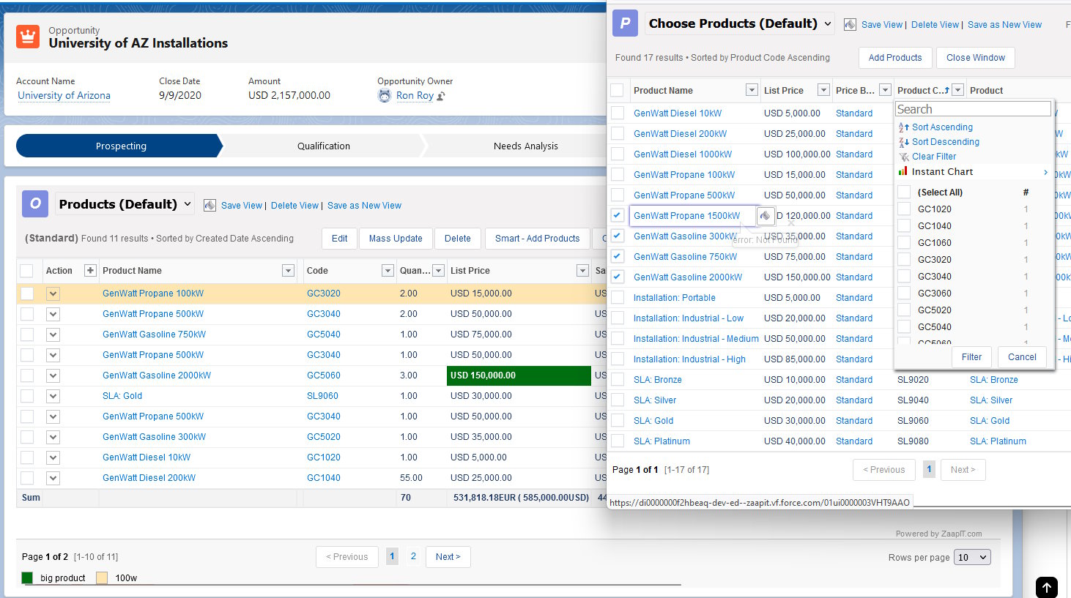Tick the checkbox for GC3020 filter value
This screenshot has height=598, width=1071.
click(904, 259)
